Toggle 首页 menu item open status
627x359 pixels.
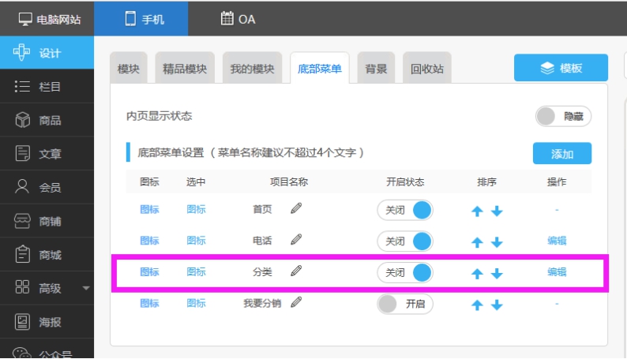coord(405,210)
